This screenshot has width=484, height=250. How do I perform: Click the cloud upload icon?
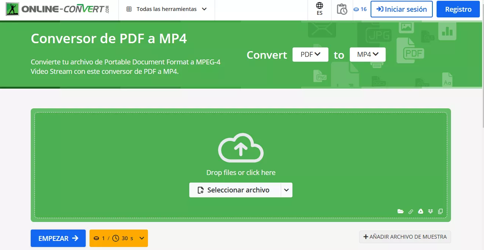[x=241, y=148]
